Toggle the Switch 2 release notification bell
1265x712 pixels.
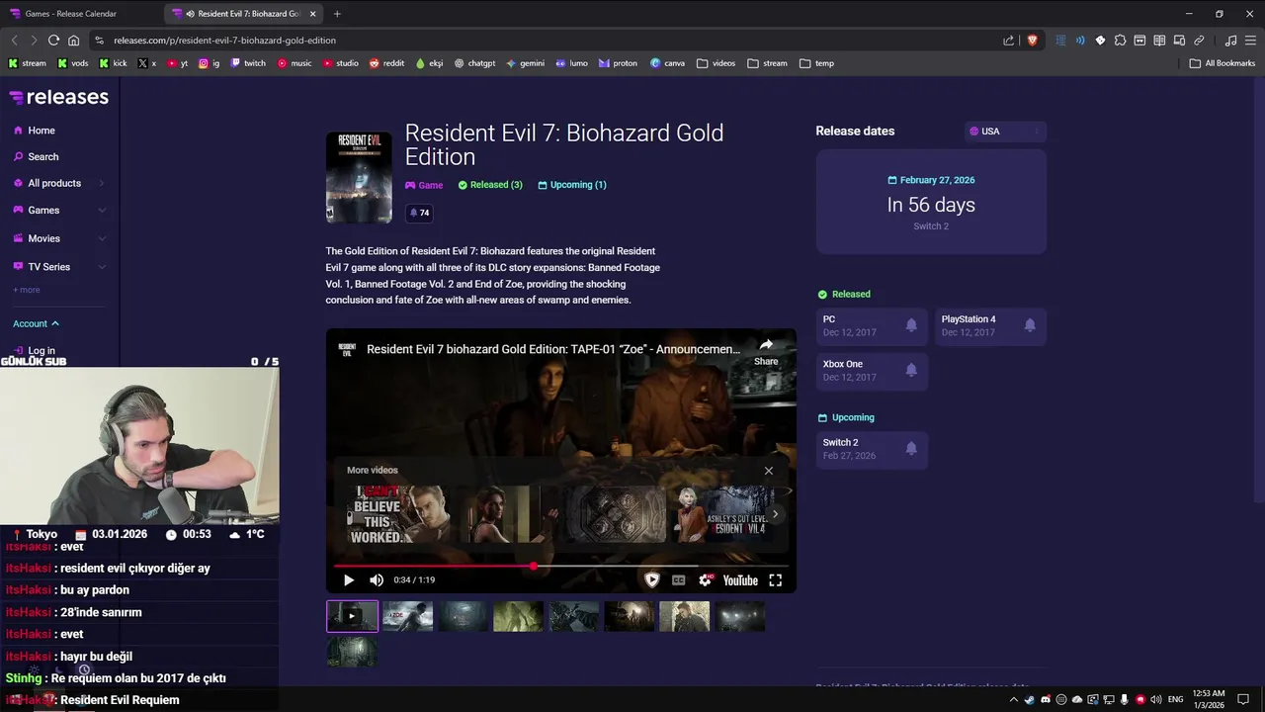[911, 449]
